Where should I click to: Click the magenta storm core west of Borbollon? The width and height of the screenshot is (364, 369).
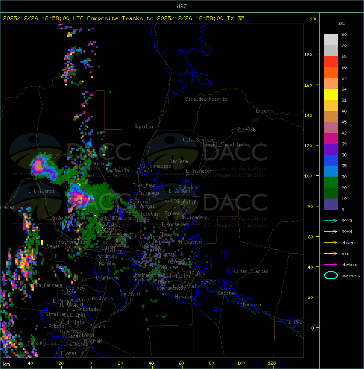79,198
